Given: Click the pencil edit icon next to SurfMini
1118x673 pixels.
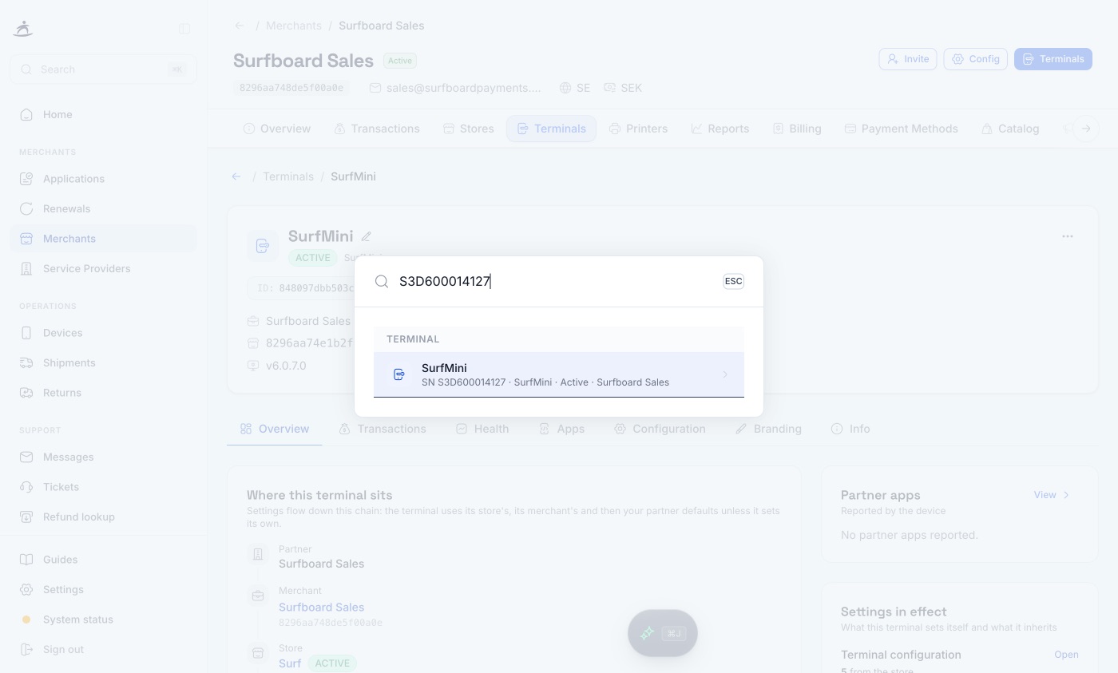Looking at the screenshot, I should click(x=367, y=236).
